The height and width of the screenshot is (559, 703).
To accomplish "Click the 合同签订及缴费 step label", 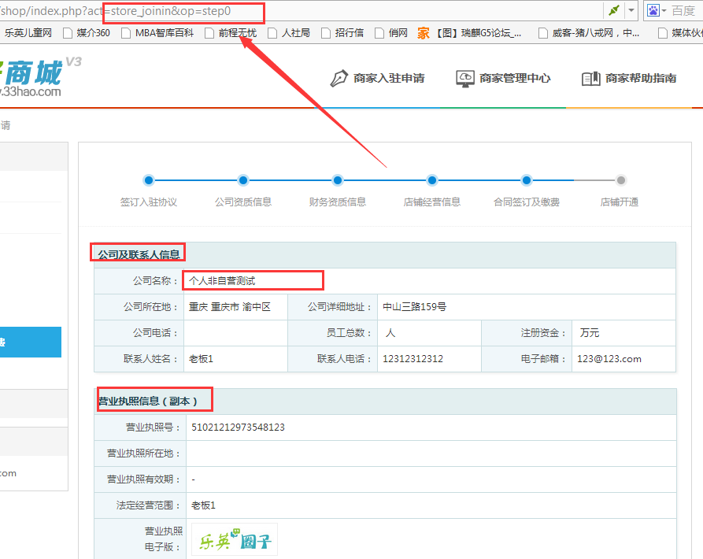I will (527, 202).
